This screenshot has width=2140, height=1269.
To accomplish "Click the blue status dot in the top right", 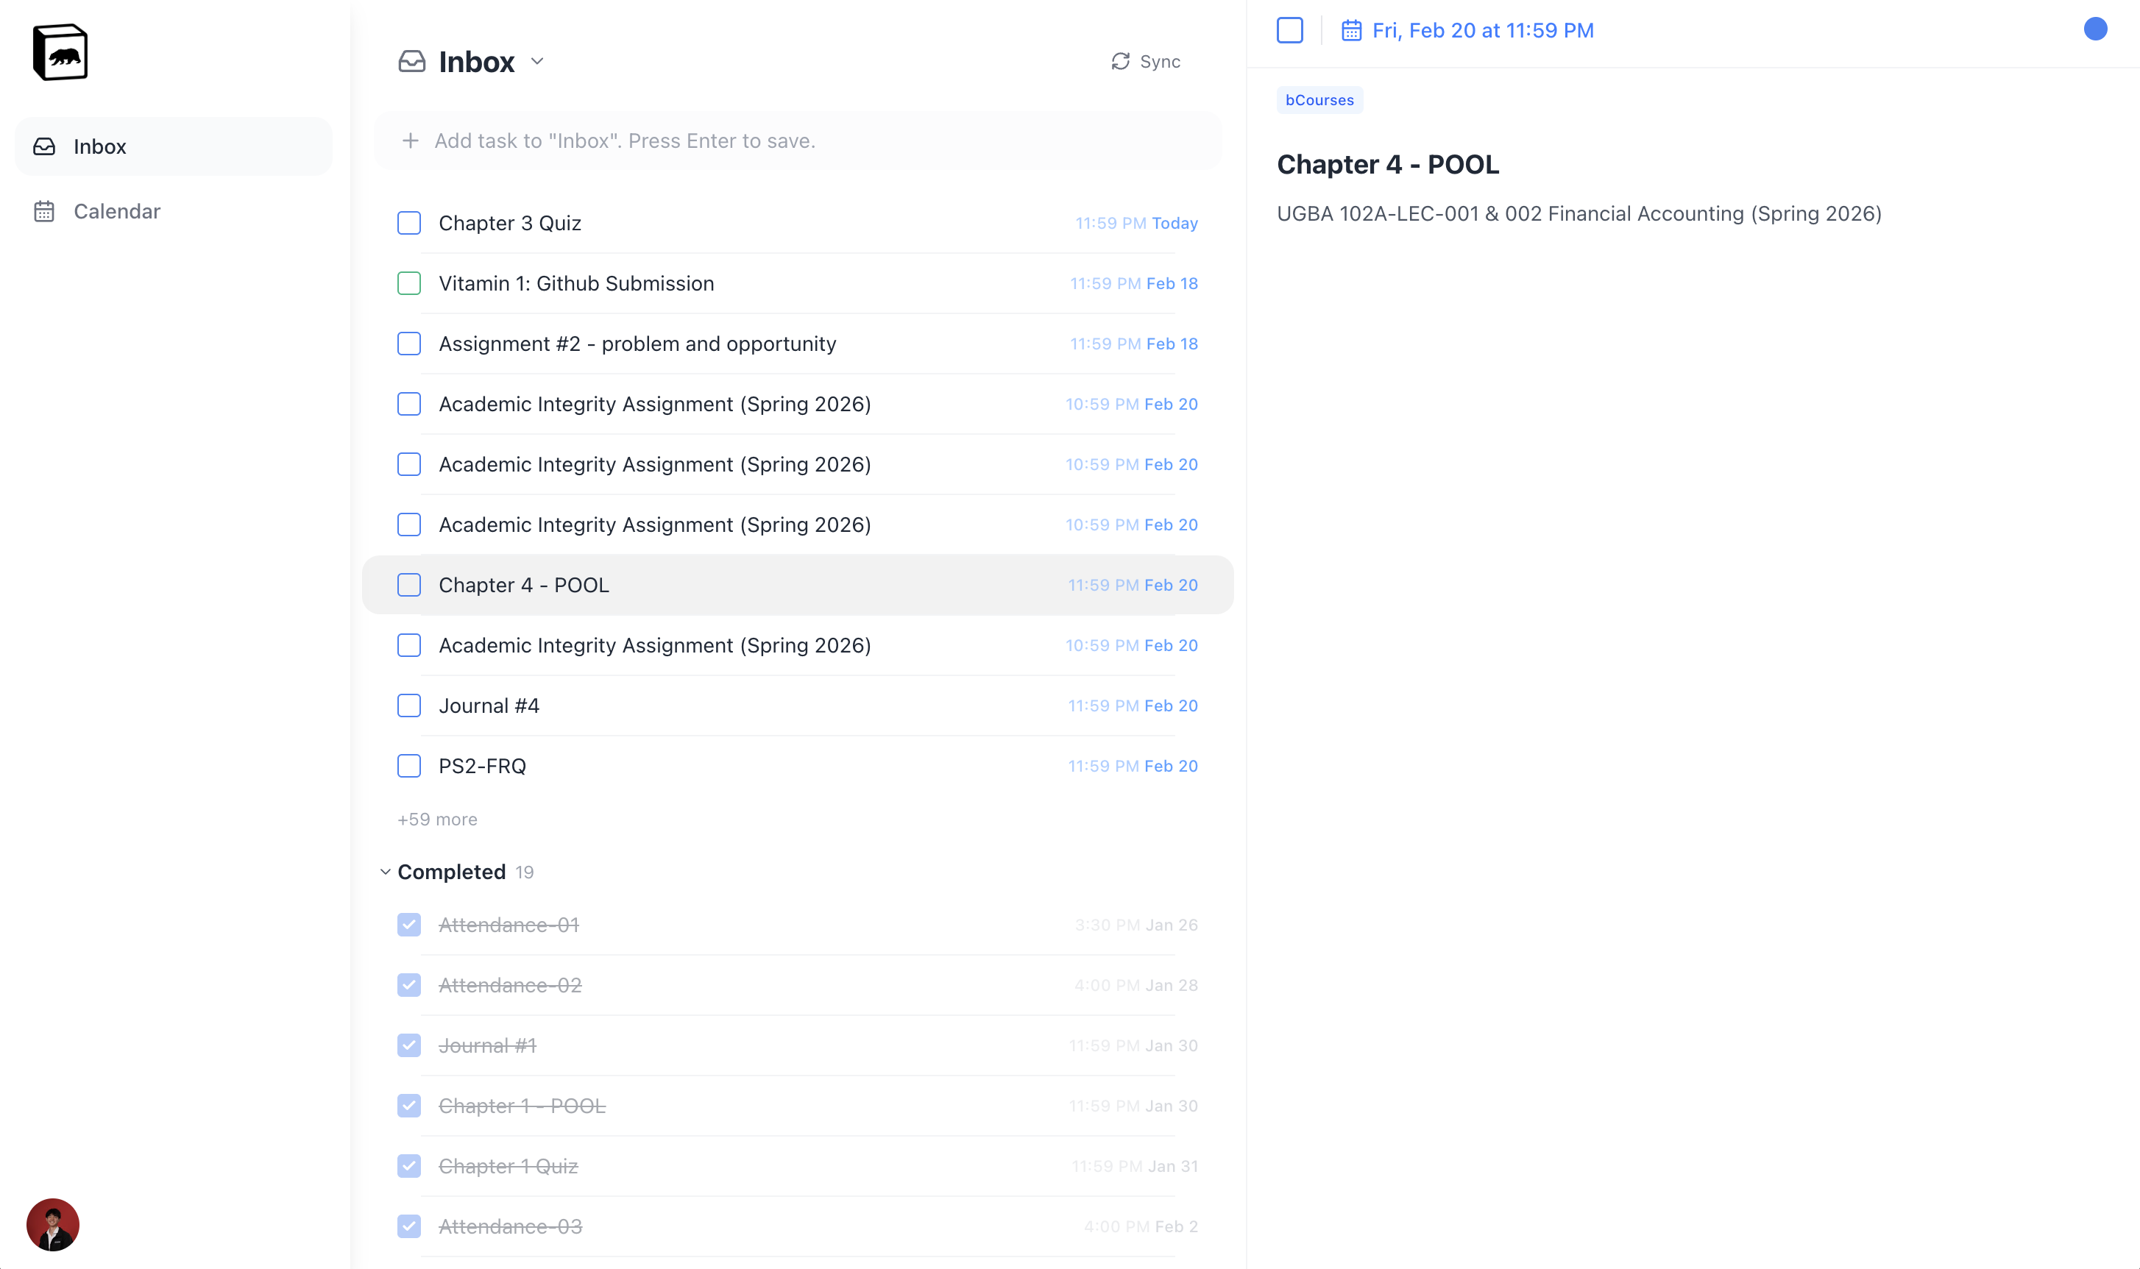I will 2094,29.
